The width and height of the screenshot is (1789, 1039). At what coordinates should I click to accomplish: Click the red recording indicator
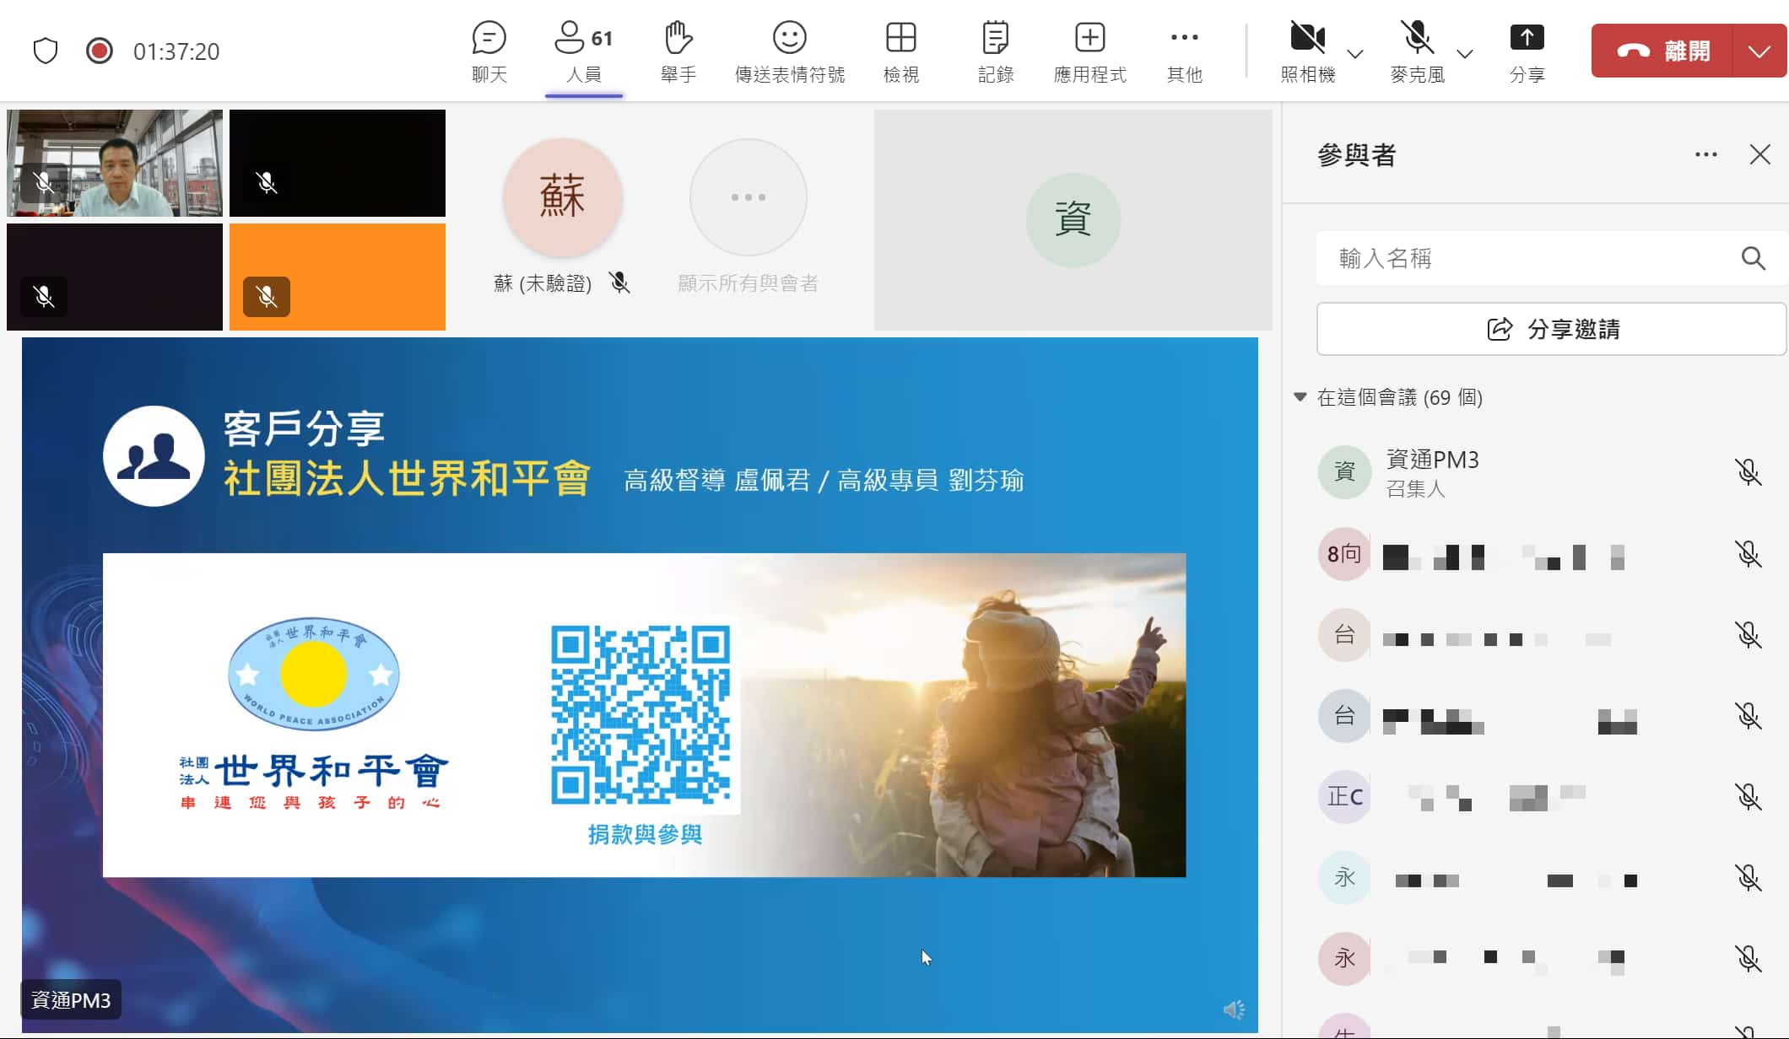[99, 51]
